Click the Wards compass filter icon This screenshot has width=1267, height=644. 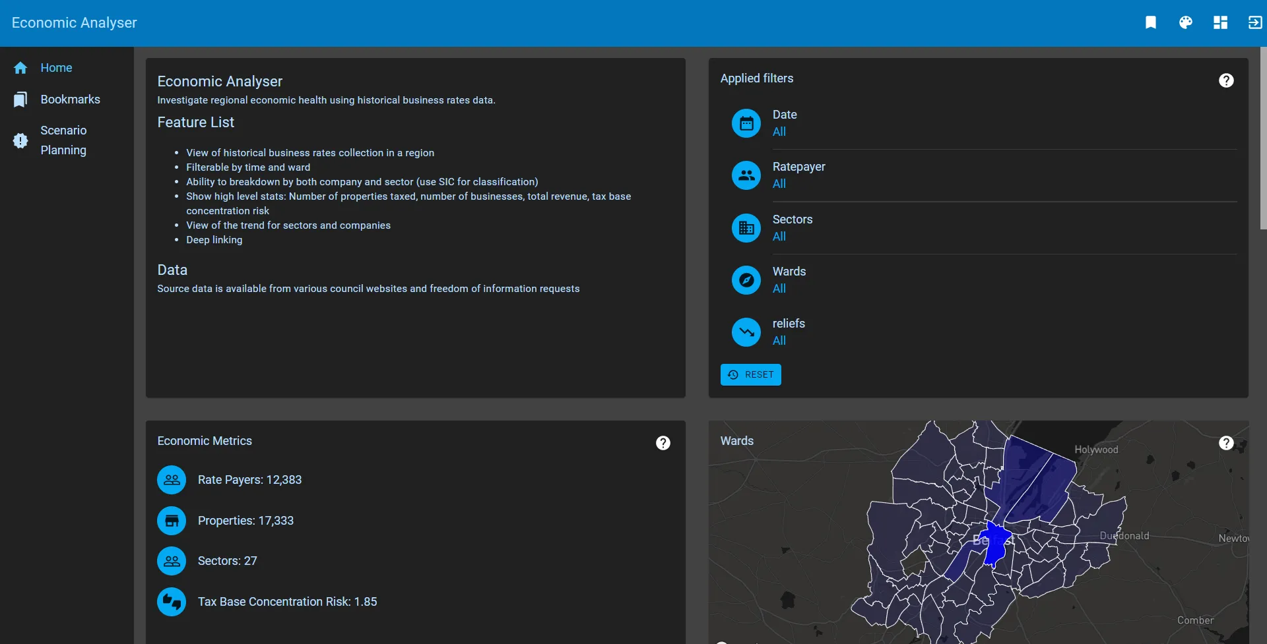click(746, 280)
